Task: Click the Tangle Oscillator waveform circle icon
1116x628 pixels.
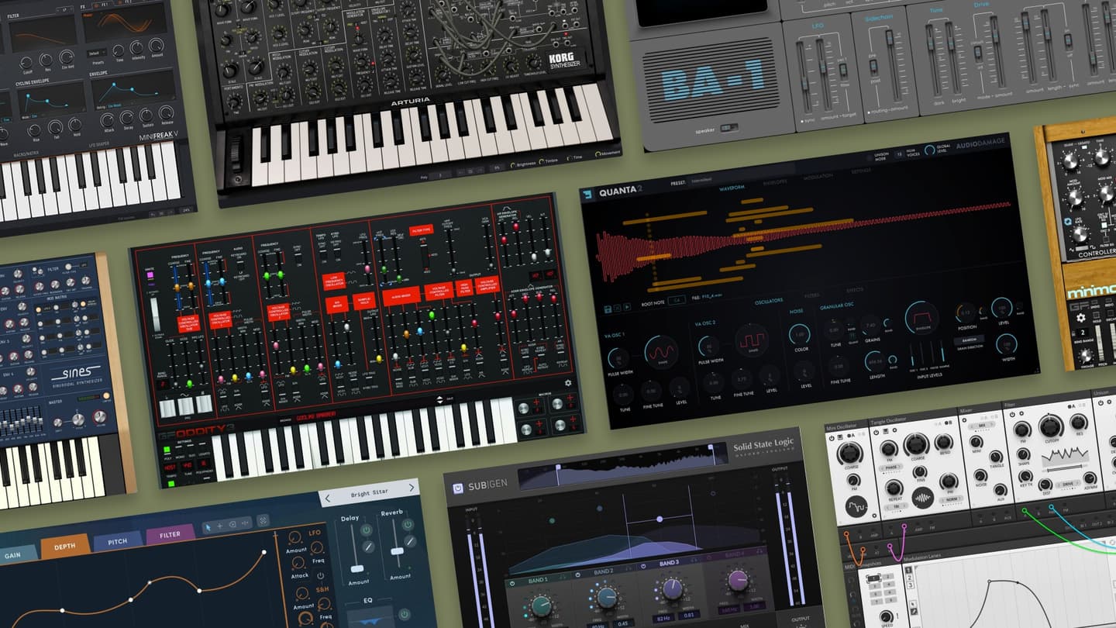Action: coord(923,498)
